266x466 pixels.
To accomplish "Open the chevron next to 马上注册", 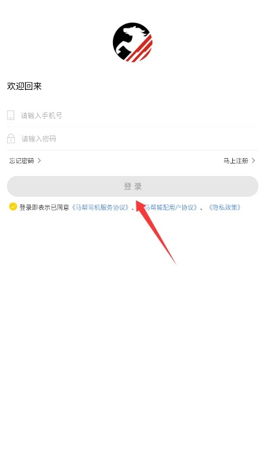I will (x=253, y=160).
